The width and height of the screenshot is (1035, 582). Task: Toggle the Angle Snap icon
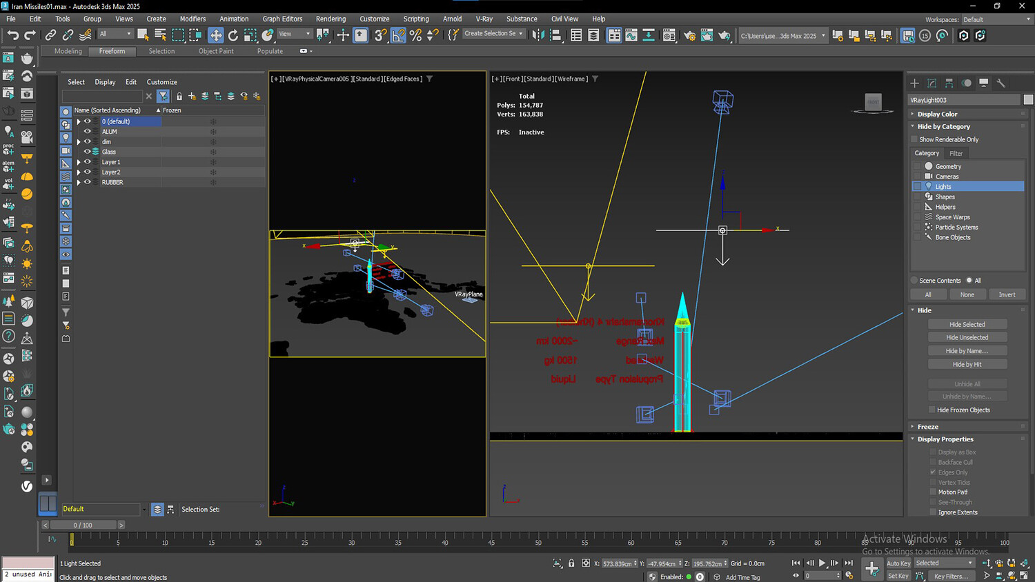tap(398, 35)
